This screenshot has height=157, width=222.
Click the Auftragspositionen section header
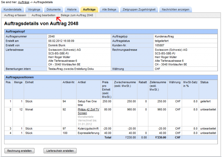pos(111,77)
